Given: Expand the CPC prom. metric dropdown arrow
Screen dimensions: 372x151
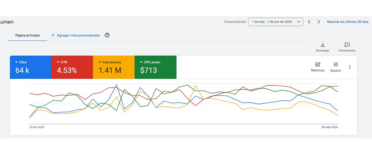Looking at the screenshot, I should [x=141, y=62].
